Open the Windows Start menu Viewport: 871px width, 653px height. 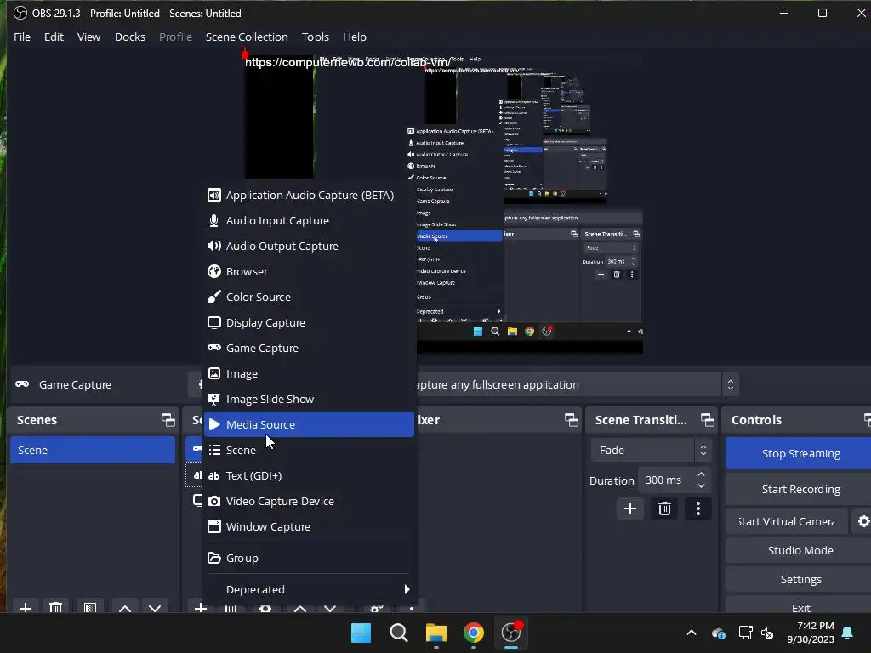point(361,633)
